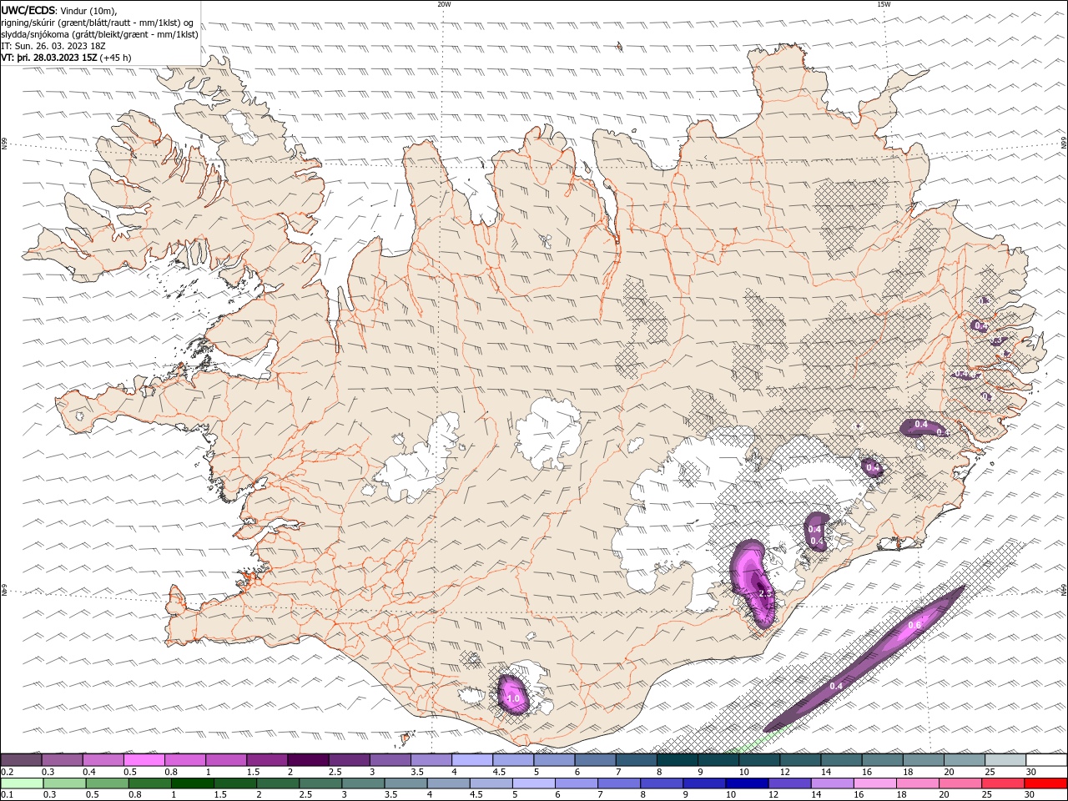Pick bottom-row blue swatch between 7 and 8
This screenshot has height=801, width=1068.
618,783
